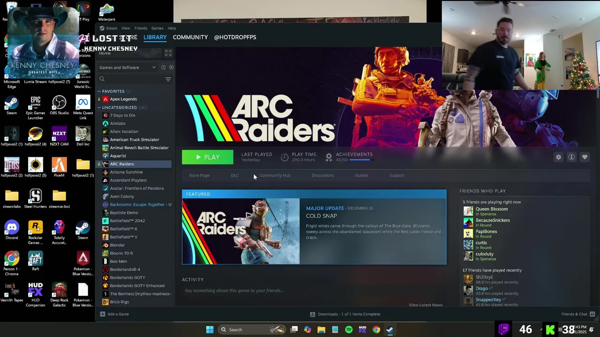
Task: Open Steel Hunters desktop shortcut
Action: point(35,198)
